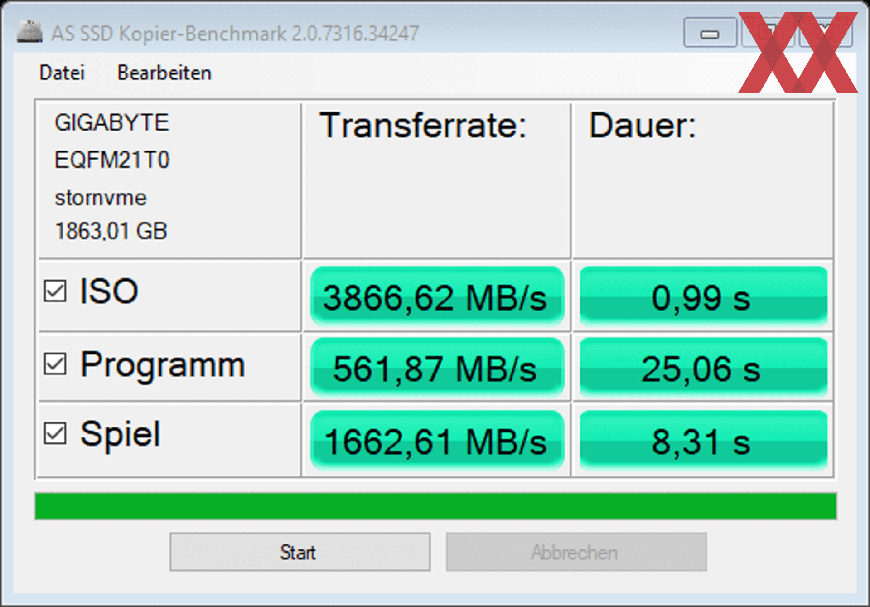The height and width of the screenshot is (607, 870).
Task: Click the GIGABYTE drive info panel
Action: tap(169, 180)
